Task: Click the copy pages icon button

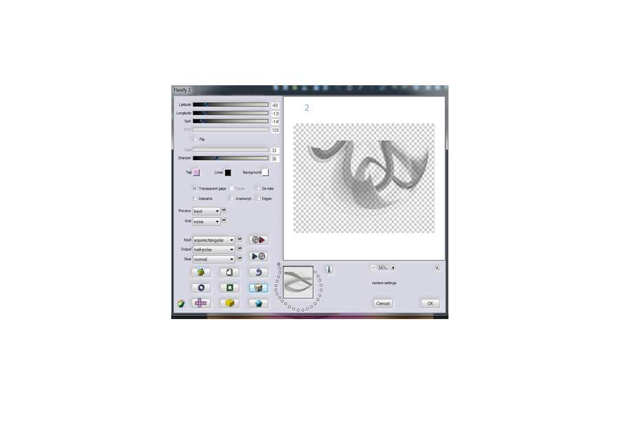Action: tap(230, 272)
